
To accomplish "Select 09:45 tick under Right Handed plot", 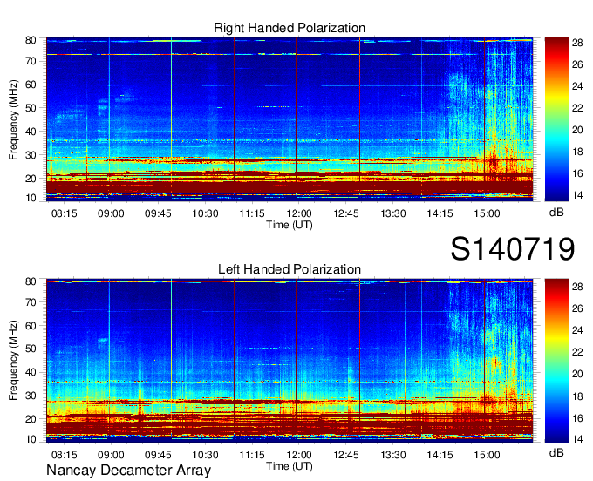I will click(x=158, y=213).
